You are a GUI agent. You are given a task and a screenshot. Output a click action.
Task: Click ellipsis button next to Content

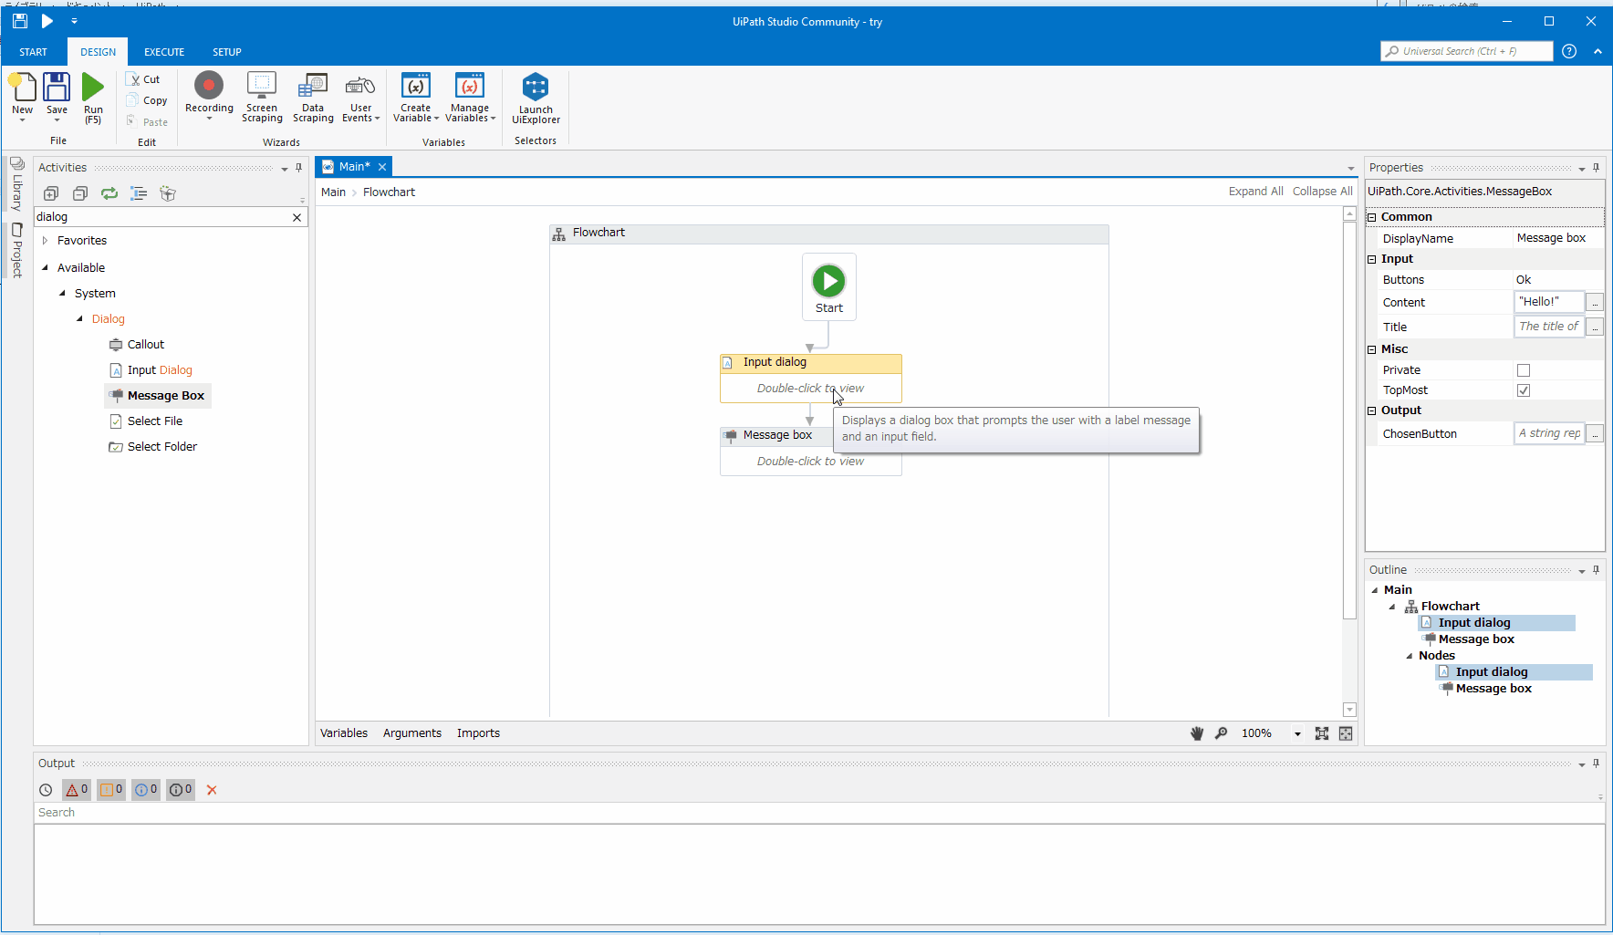[x=1595, y=303]
